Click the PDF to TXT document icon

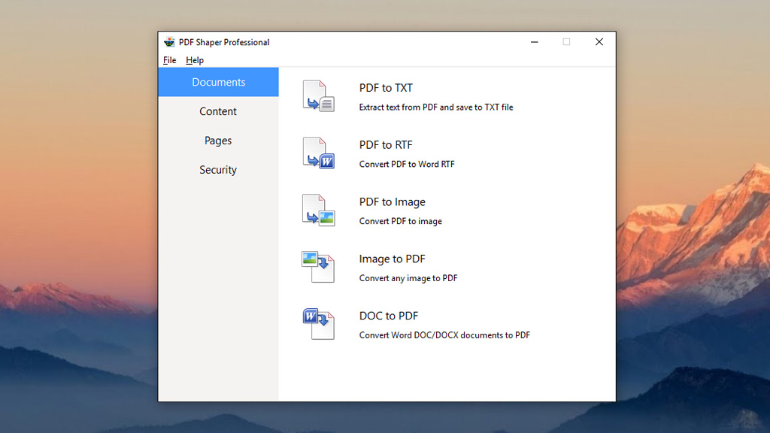318,96
